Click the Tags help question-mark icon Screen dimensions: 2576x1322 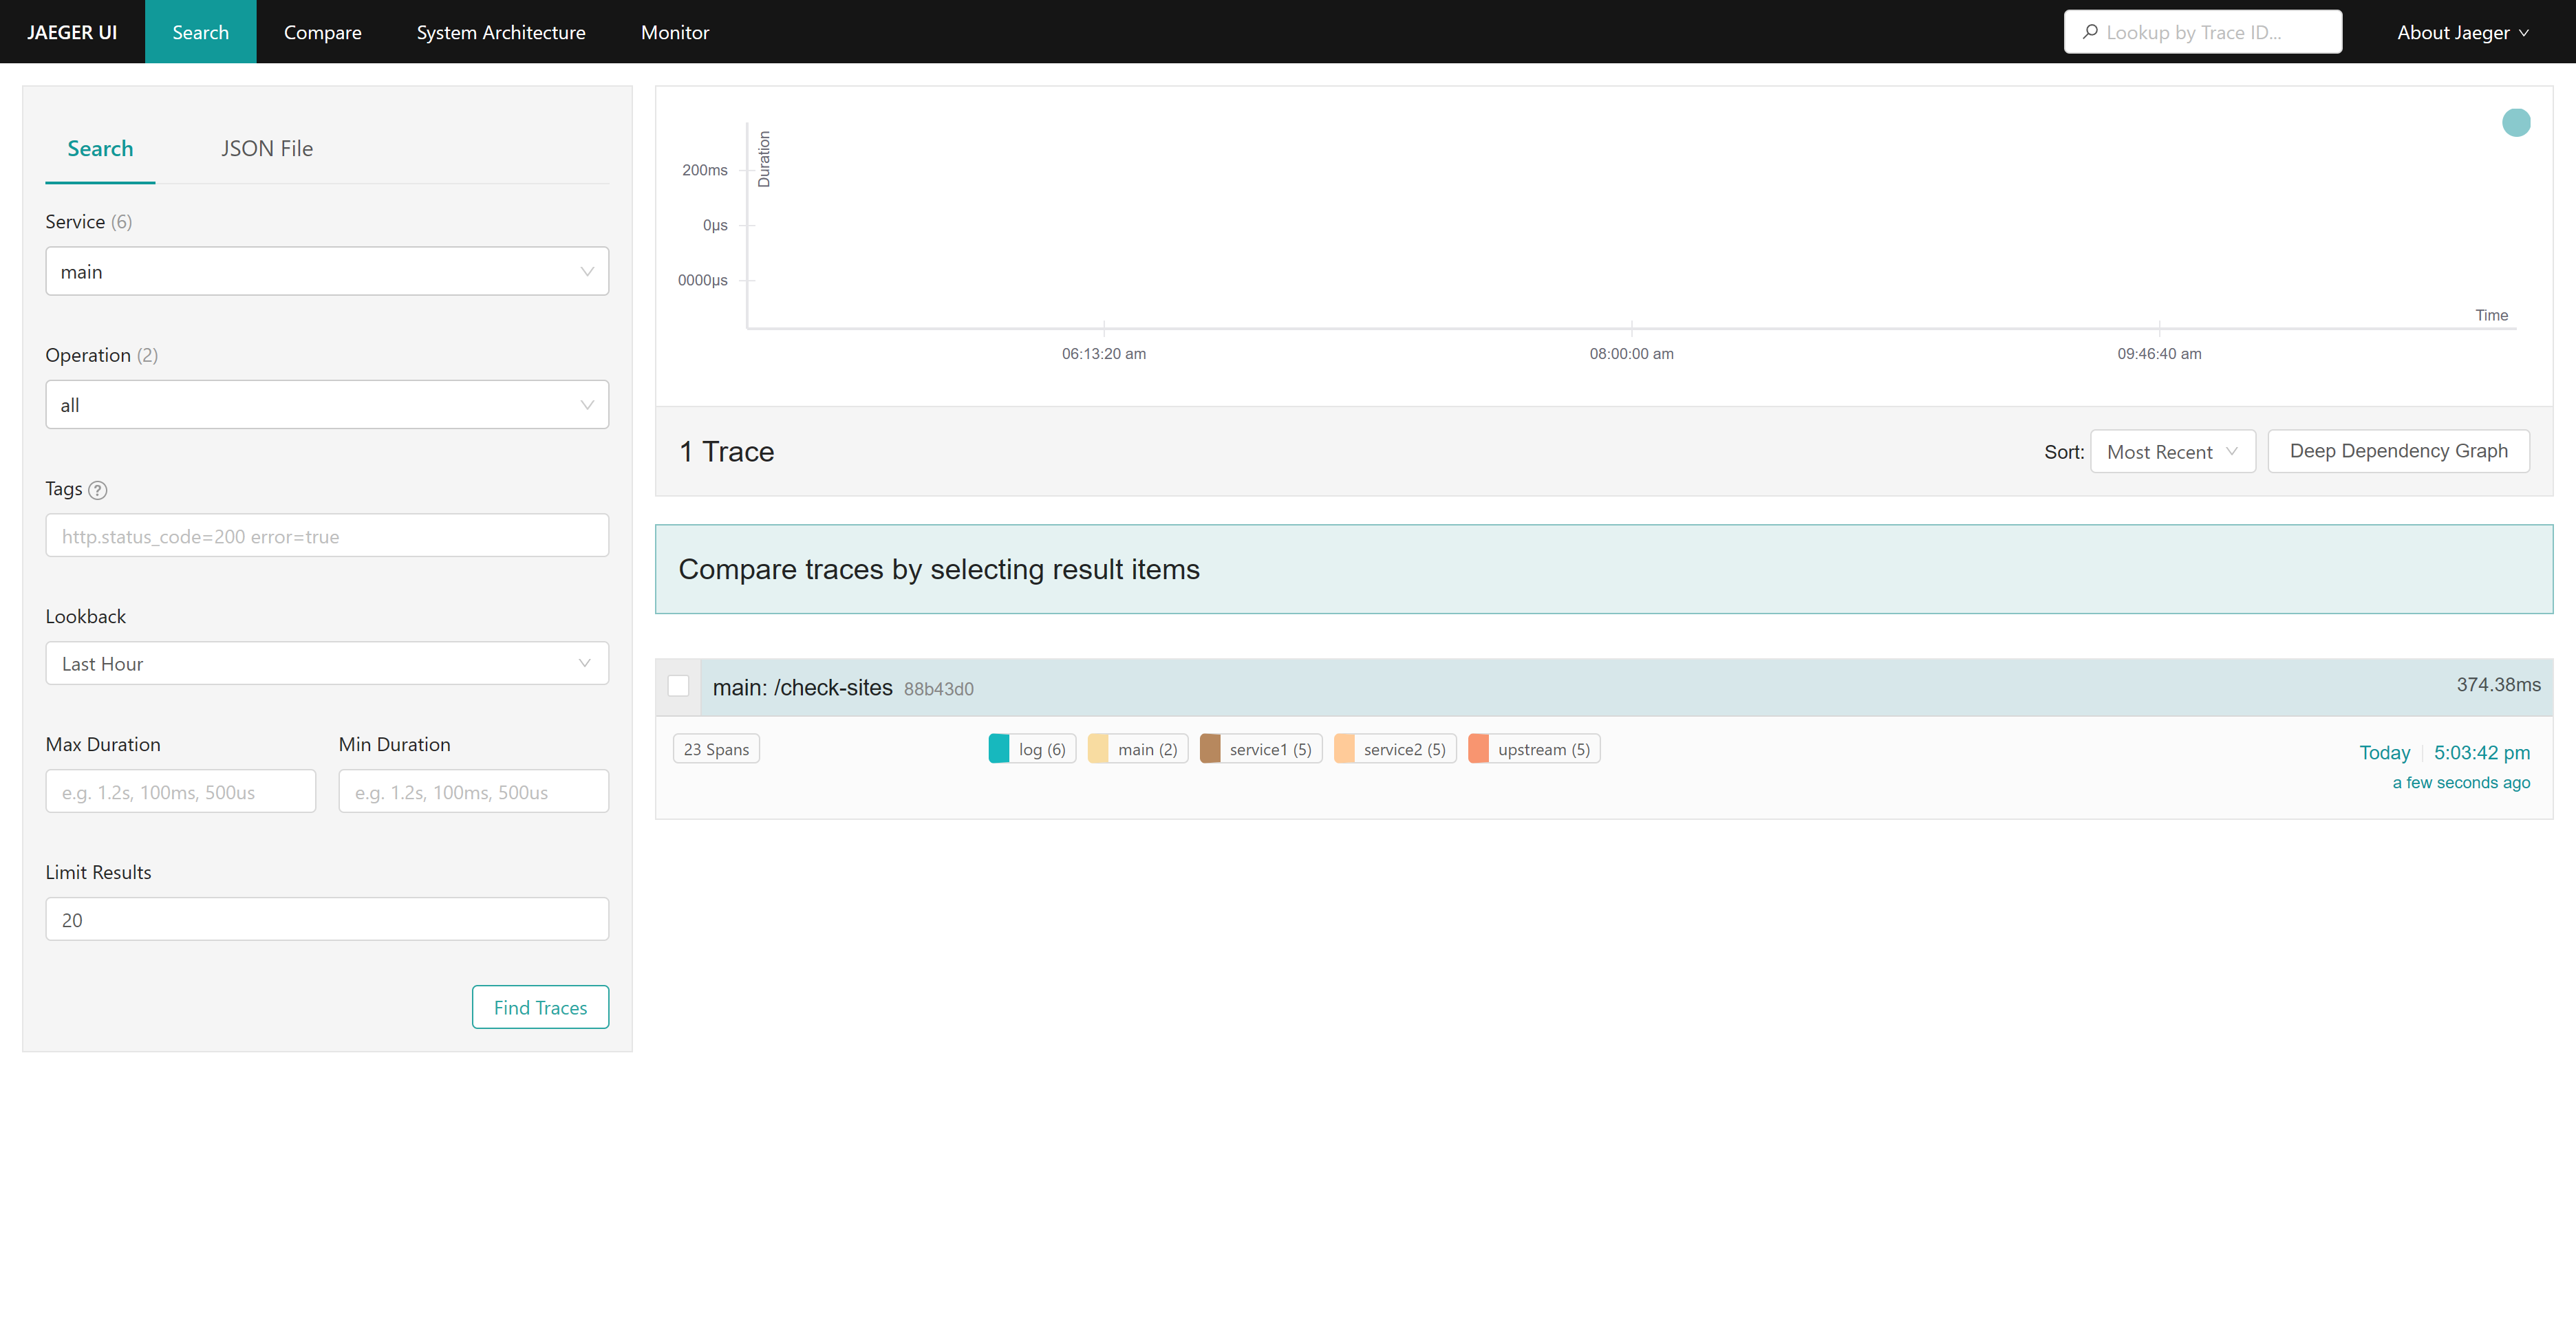(x=97, y=490)
